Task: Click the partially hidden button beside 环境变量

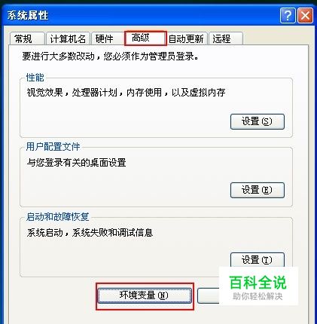Action: tap(208, 295)
